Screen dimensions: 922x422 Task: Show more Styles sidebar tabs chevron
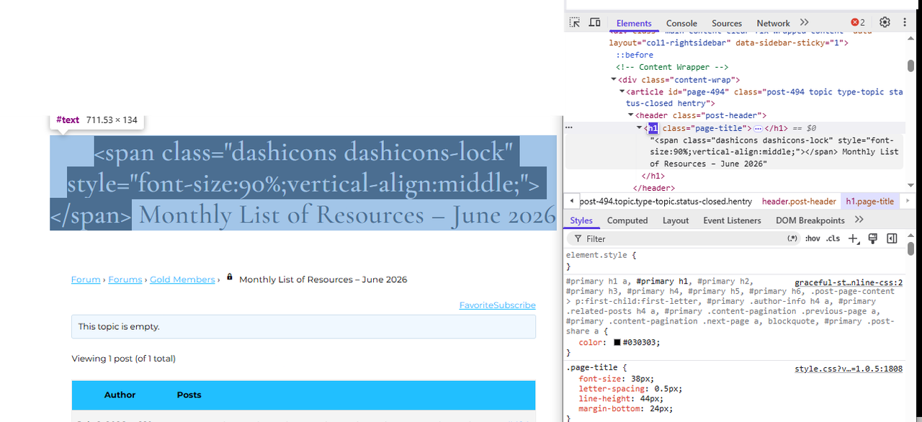click(x=859, y=220)
